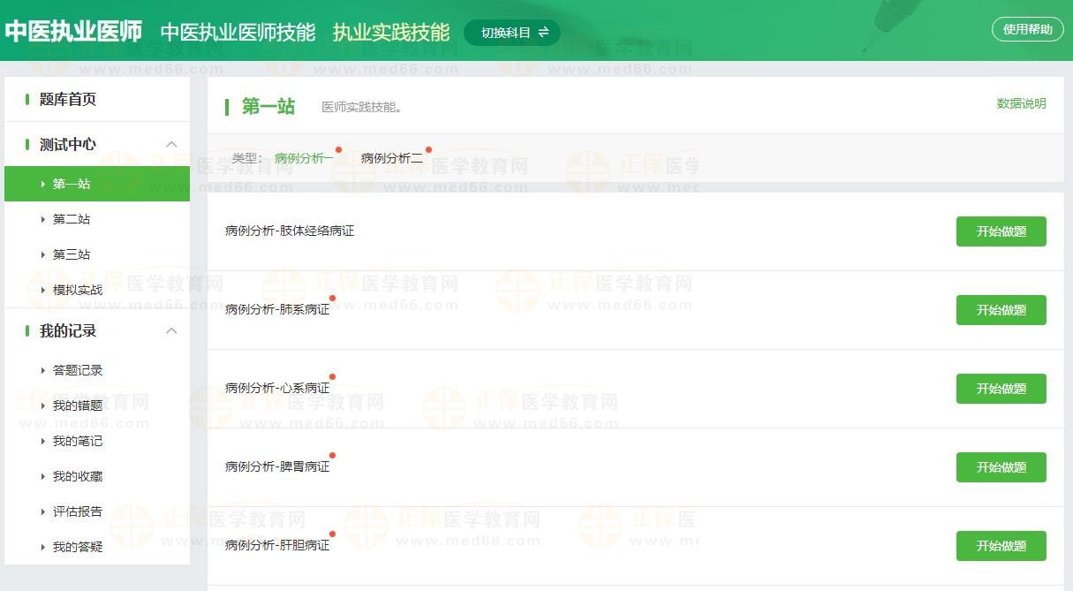The image size is (1073, 591).
Task: Select the 病例分析一 type tab
Action: tap(304, 158)
